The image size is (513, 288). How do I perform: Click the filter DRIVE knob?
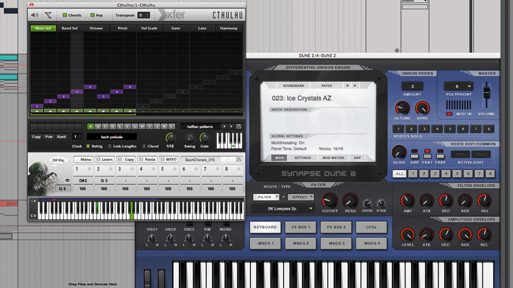pyautogui.click(x=367, y=204)
